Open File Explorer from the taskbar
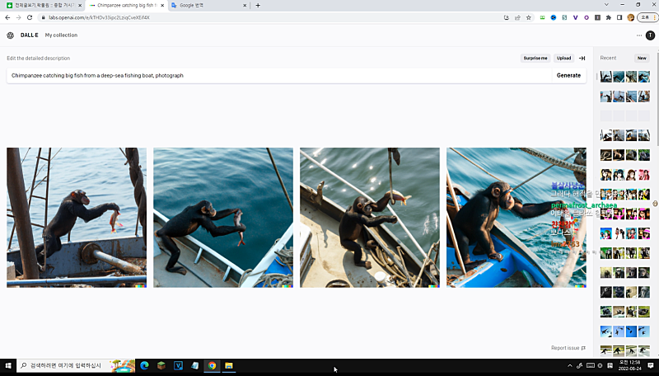This screenshot has width=659, height=376. click(x=229, y=365)
